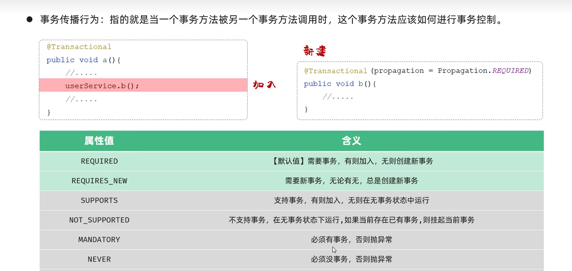
Task: Select the NEVER attribute cell
Action: tap(99, 259)
